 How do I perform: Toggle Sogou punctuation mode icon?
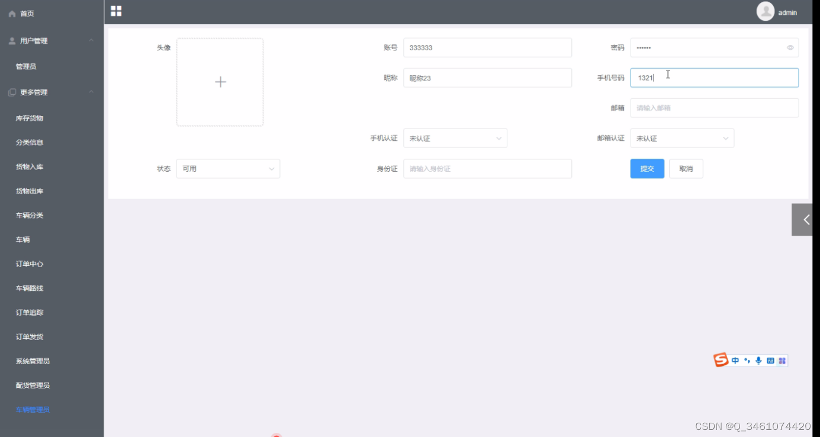pos(747,361)
